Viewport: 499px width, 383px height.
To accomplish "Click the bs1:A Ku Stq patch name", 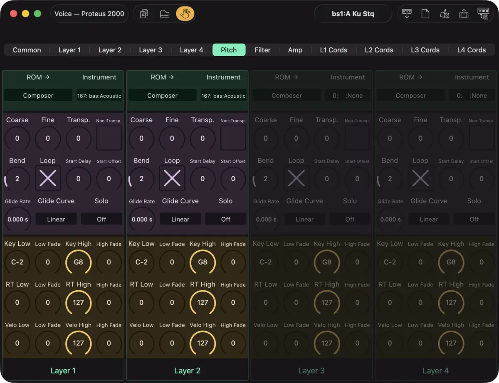I will click(x=353, y=14).
